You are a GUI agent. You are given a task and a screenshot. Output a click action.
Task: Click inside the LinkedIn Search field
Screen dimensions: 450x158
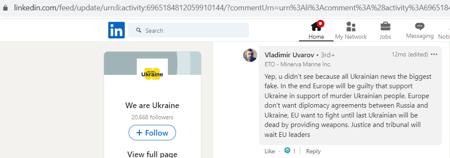pyautogui.click(x=188, y=30)
